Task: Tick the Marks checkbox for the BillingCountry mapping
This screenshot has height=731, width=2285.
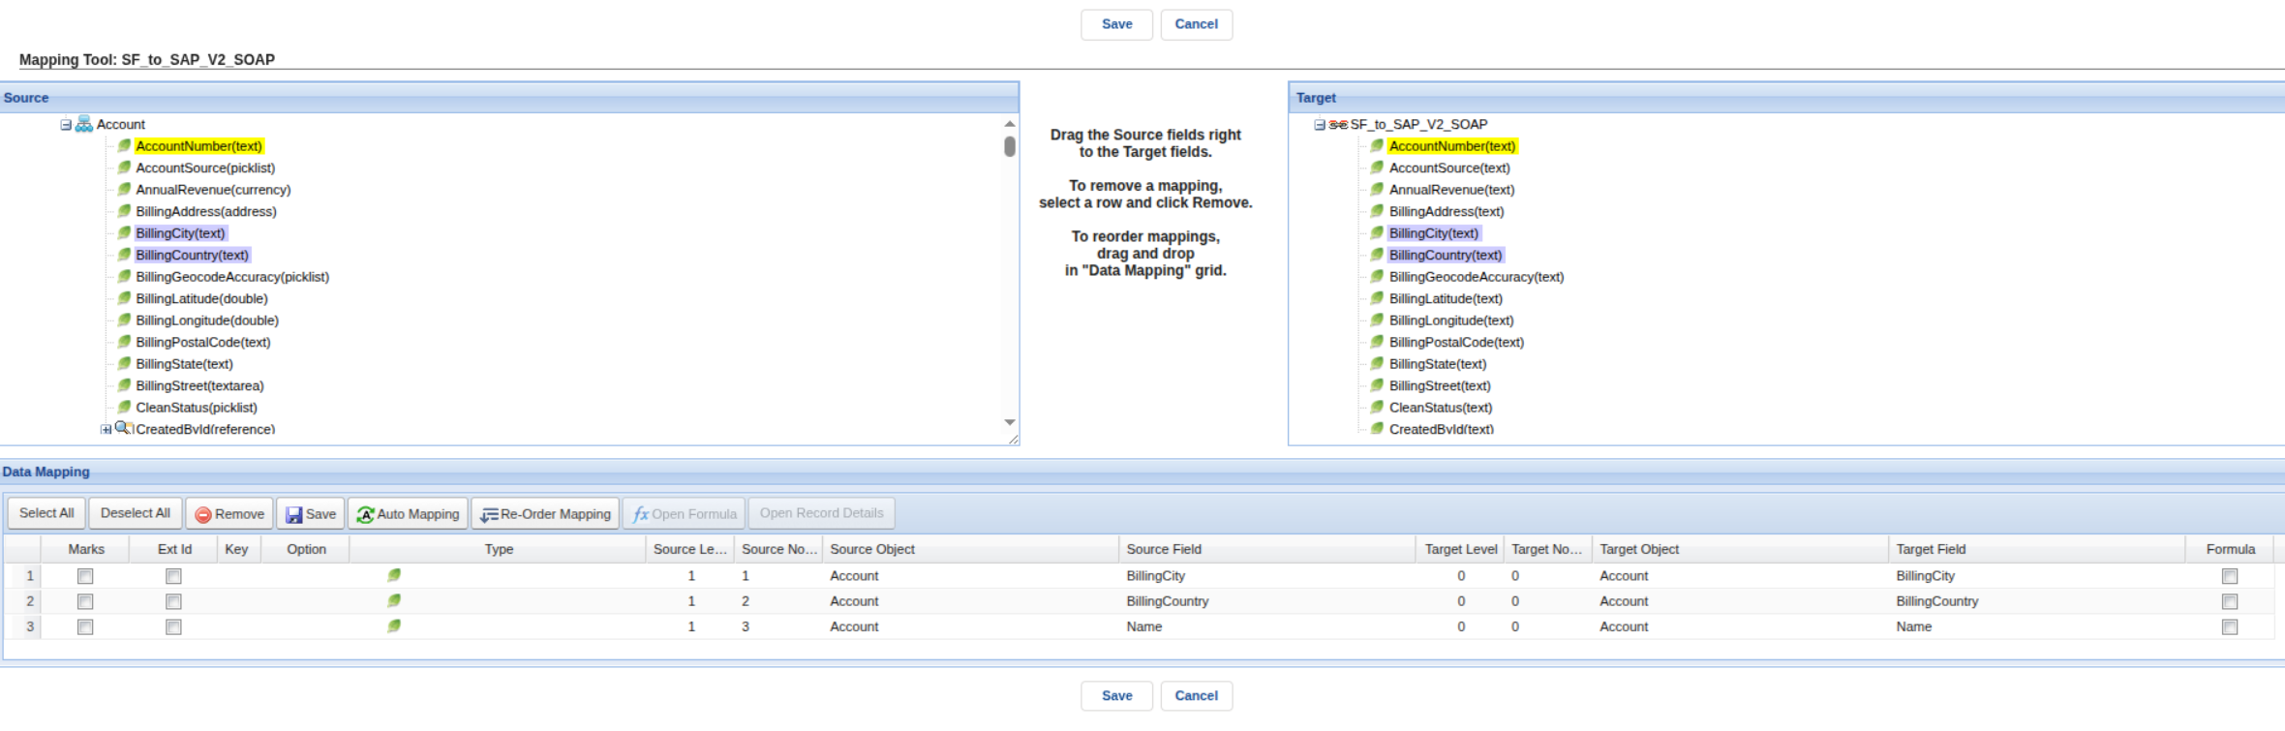Action: (85, 601)
